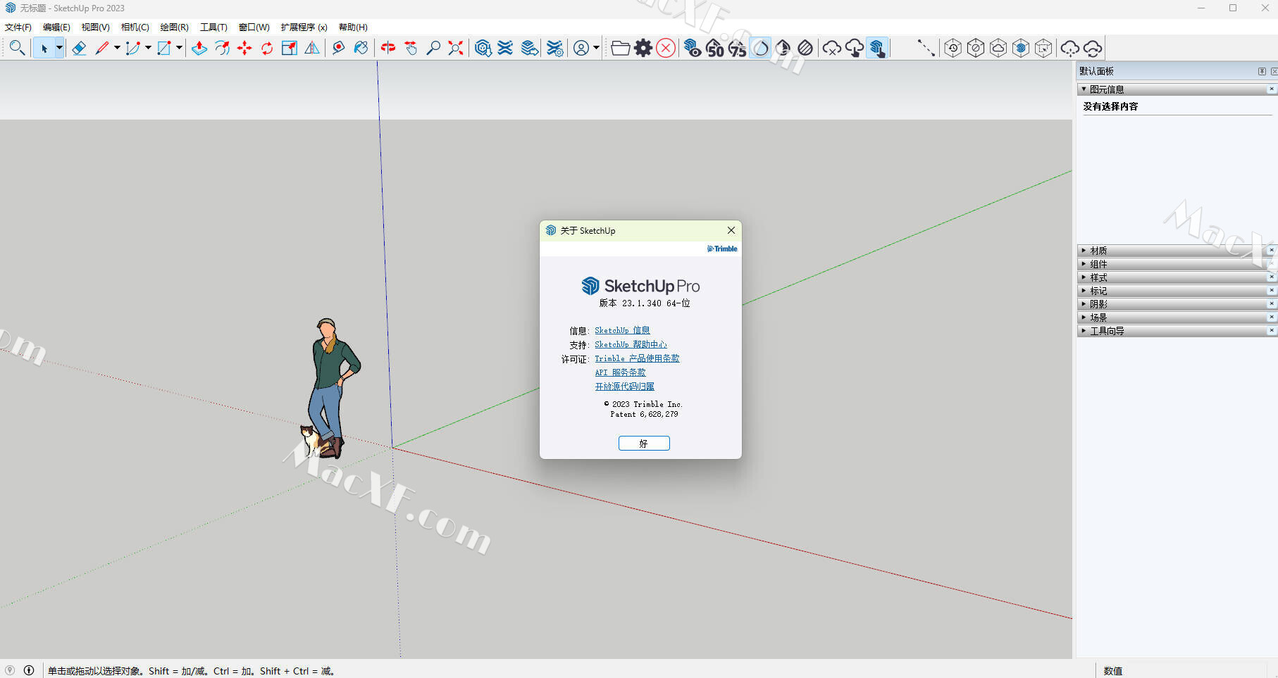The width and height of the screenshot is (1278, 678).
Task: Click the hexagon with clock icon
Action: click(953, 48)
